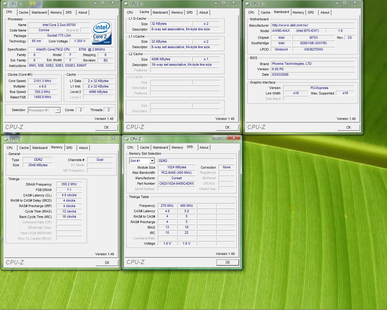This screenshot has width=387, height=310.
Task: Click the Cores count value 2
Action: (x=80, y=110)
